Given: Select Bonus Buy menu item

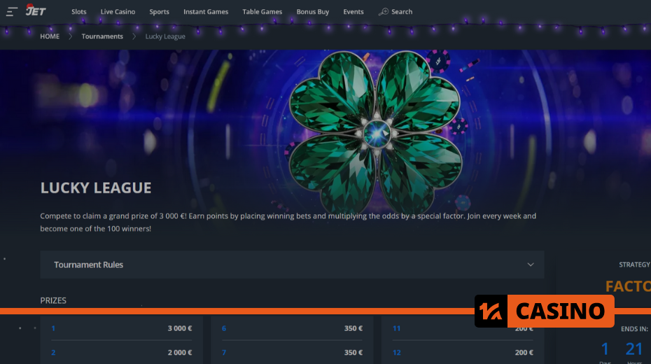Looking at the screenshot, I should pos(313,12).
